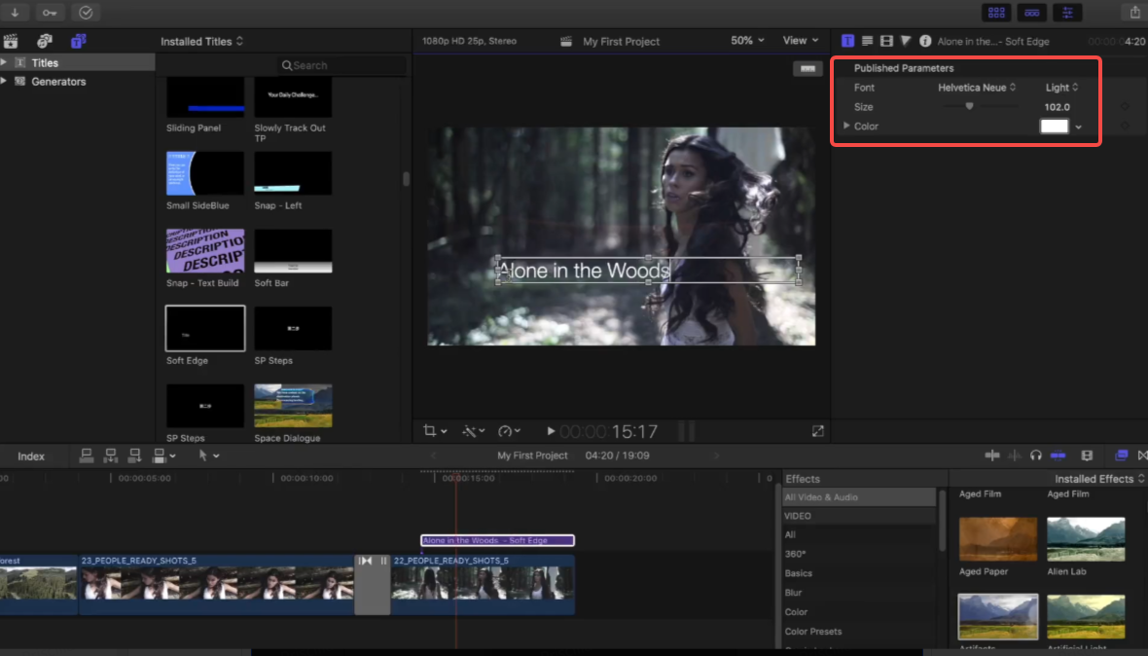This screenshot has height=656, width=1148.
Task: Choose the Blur effects category
Action: tap(794, 593)
